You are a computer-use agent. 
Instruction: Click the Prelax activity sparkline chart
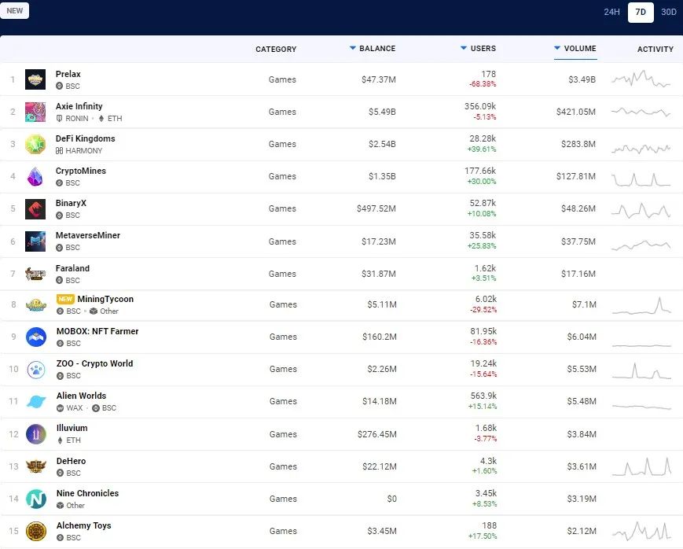(x=641, y=79)
